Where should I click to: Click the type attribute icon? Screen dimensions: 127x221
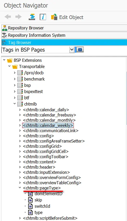pyautogui.click(x=30, y=212)
